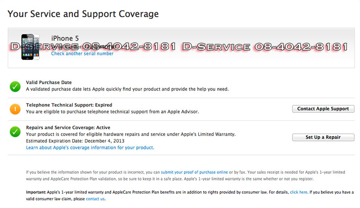
Task: Open Learn about Apple's coverage information link
Action: (x=90, y=148)
